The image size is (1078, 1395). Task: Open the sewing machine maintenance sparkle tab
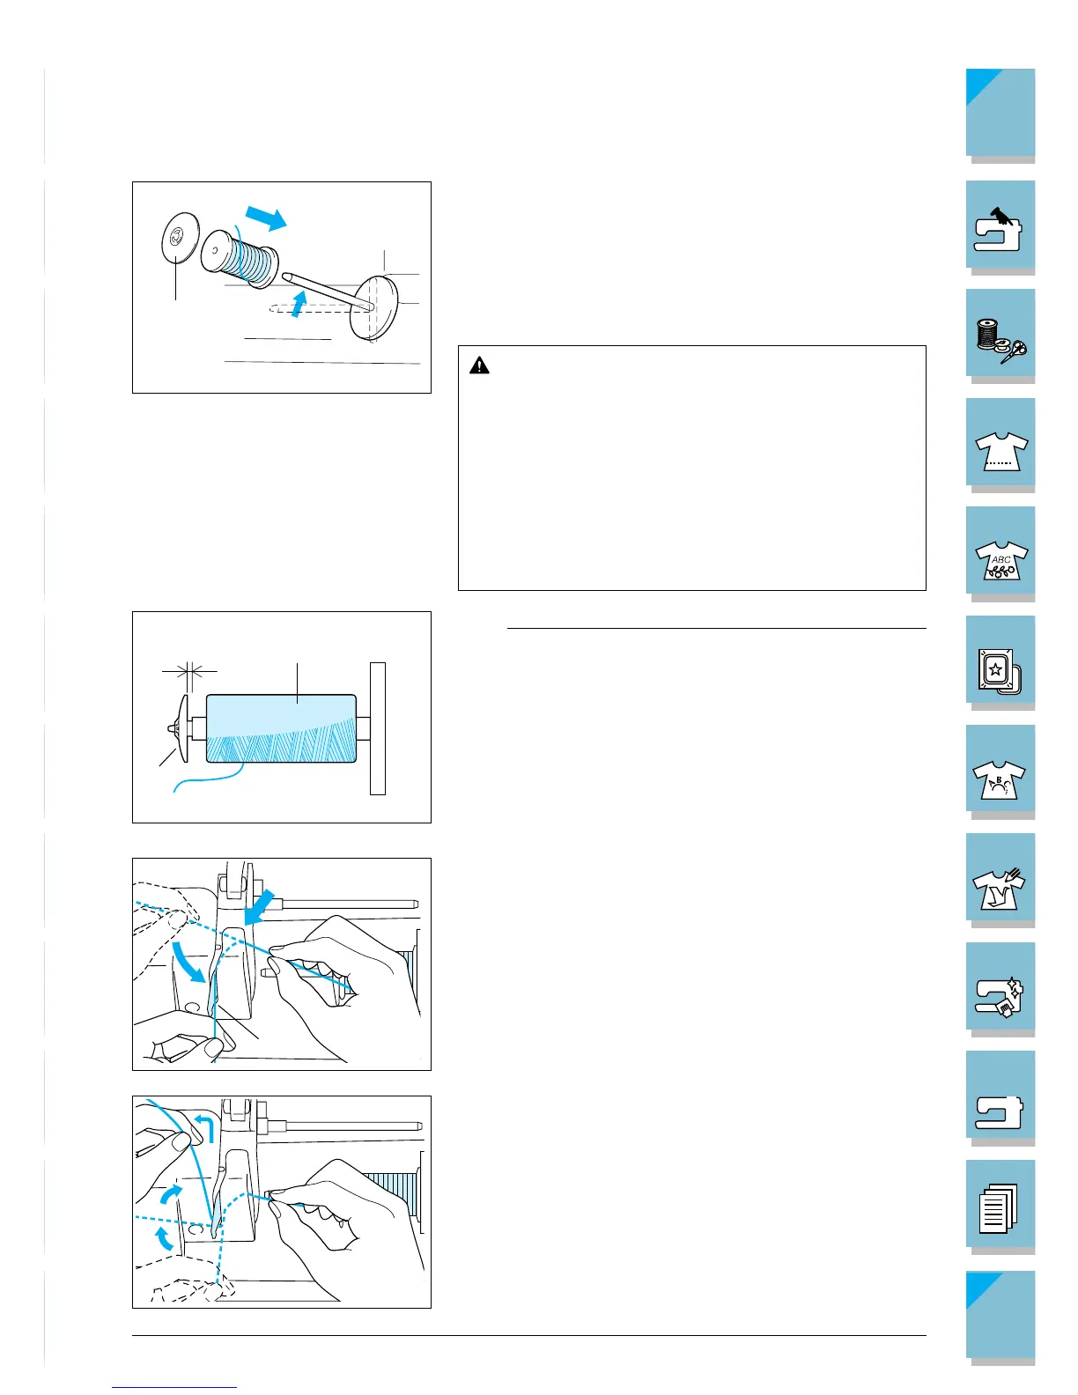[x=1000, y=990]
